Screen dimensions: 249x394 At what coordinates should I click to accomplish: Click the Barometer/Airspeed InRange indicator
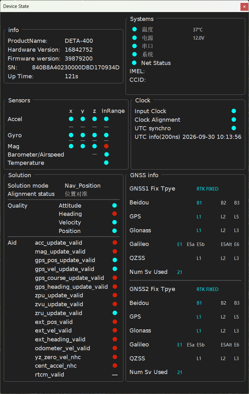tap(107, 154)
